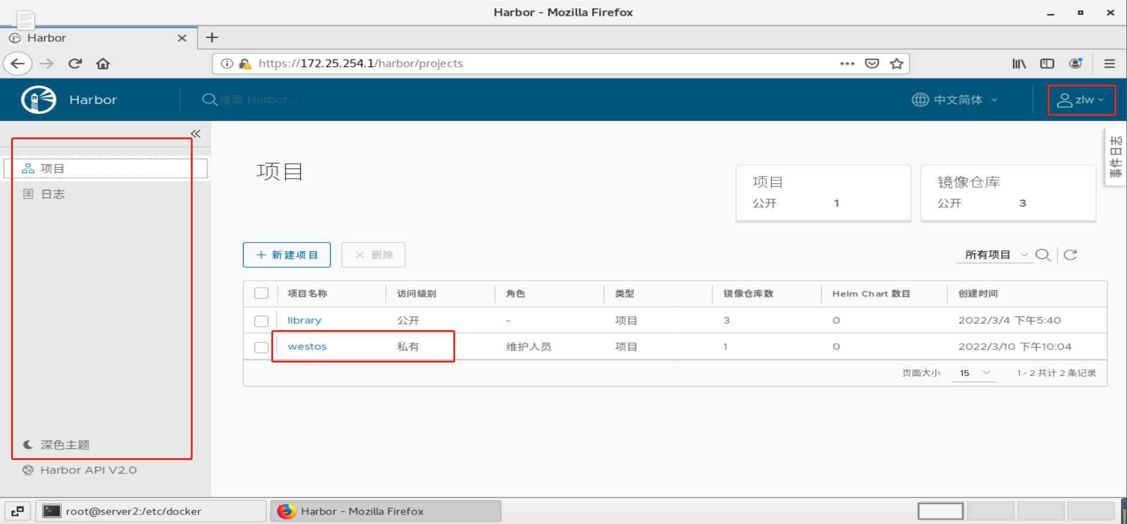Click the Harbor search magnifier icon
Image resolution: width=1127 pixels, height=524 pixels.
210,100
